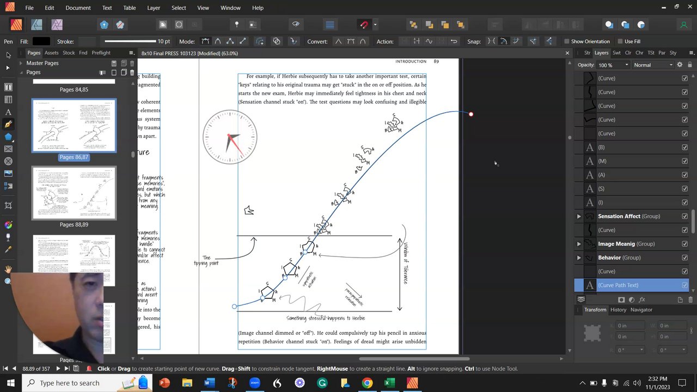Click the Move tool arrow

point(8,55)
